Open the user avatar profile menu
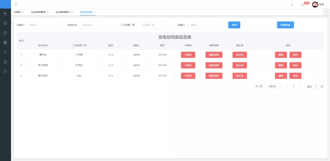330x161 pixels. point(315,4)
